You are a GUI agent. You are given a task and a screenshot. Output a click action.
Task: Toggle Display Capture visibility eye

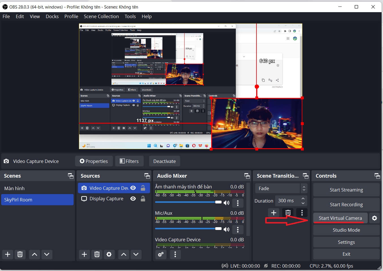(133, 199)
